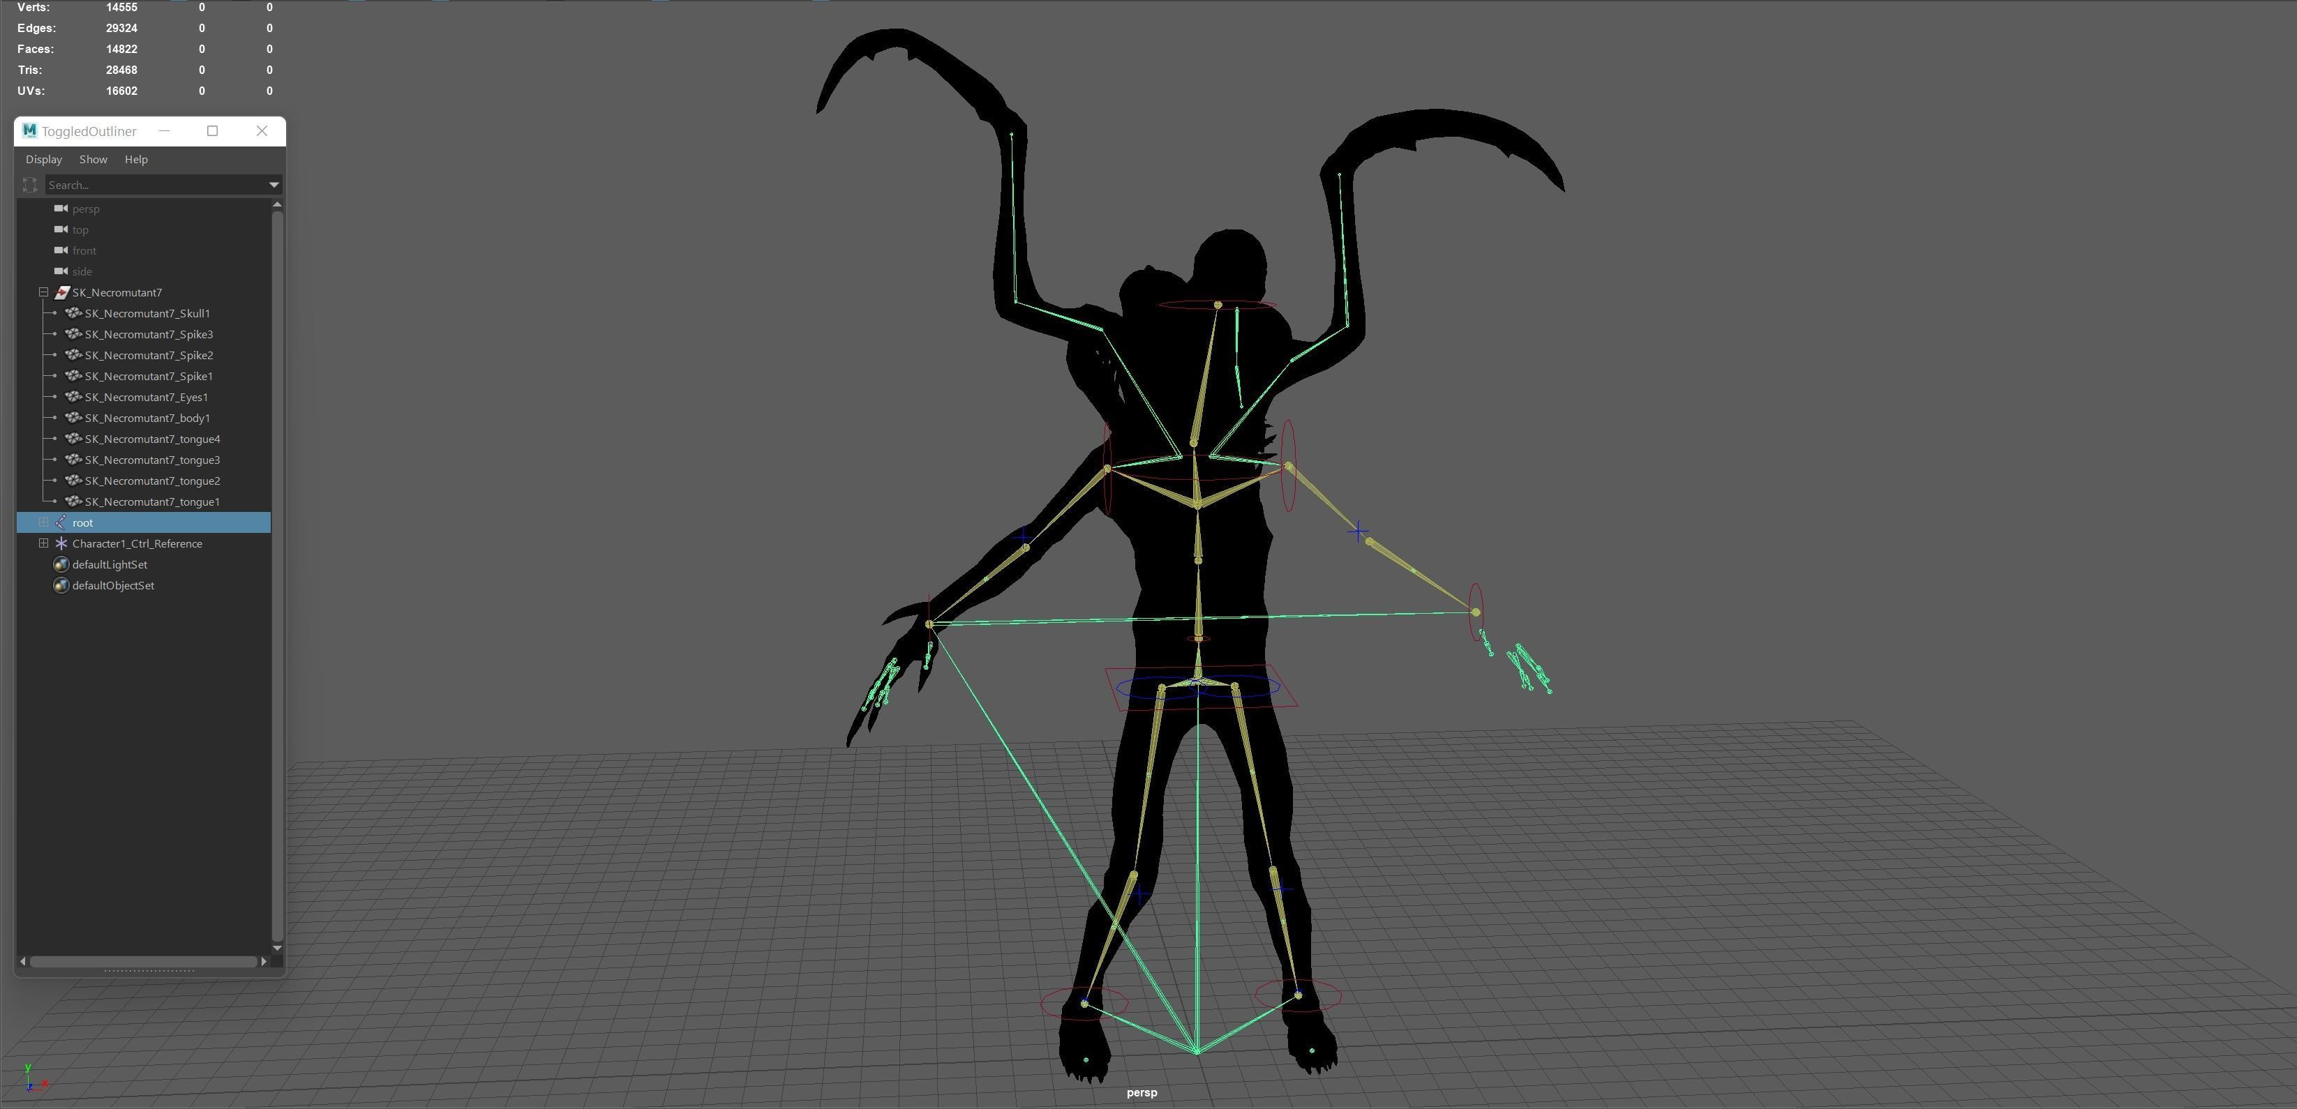Click the mesh icon beside SK_Necromutant7_tongue4
The image size is (2297, 1109).
click(73, 439)
